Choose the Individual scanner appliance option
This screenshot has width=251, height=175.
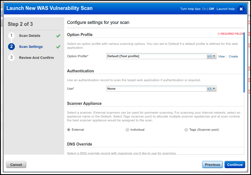pyautogui.click(x=127, y=129)
